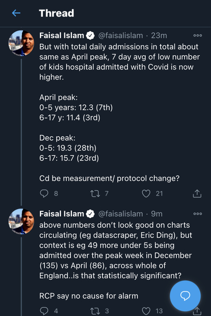
Task: Like the first tweet with 21 likes
Action: coord(146,194)
